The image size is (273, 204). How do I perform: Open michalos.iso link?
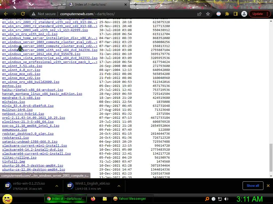click(x=14, y=102)
